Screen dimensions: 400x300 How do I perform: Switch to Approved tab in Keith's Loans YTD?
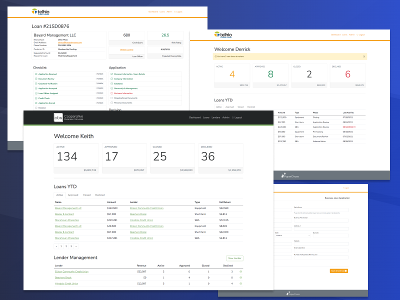pos(73,195)
